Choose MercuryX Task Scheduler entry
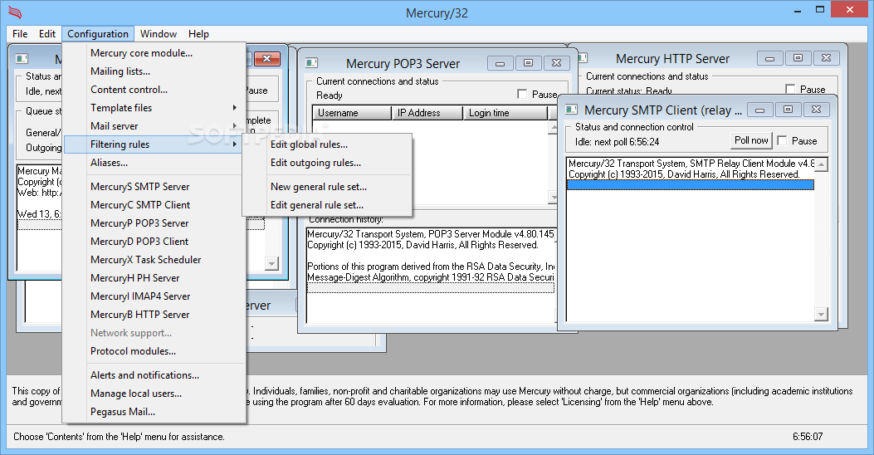The width and height of the screenshot is (874, 455). click(x=154, y=260)
